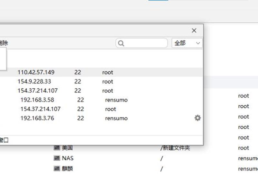This screenshot has height=194, width=258.
Task: Click port 22 in the 192.168.3.76 row
Action: click(x=81, y=118)
